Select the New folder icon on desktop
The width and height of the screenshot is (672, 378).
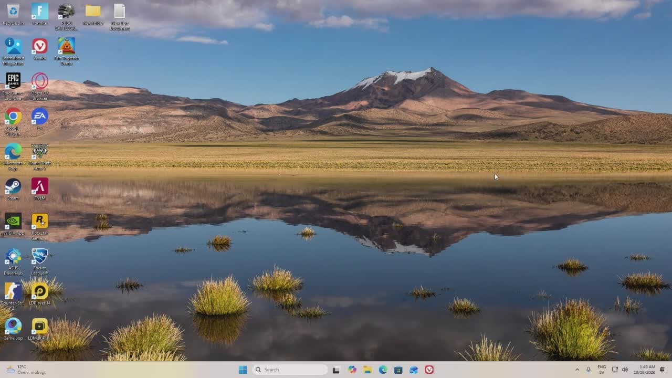[93, 14]
